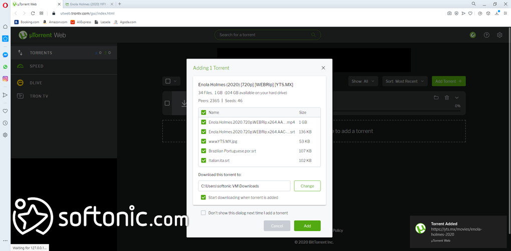This screenshot has height=251, width=511.
Task: Open Opera menu logo
Action: (x=5, y=4)
